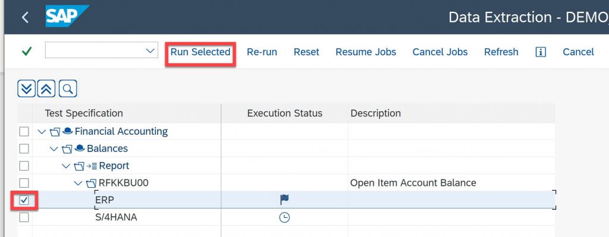Click the Re-run button

click(262, 52)
